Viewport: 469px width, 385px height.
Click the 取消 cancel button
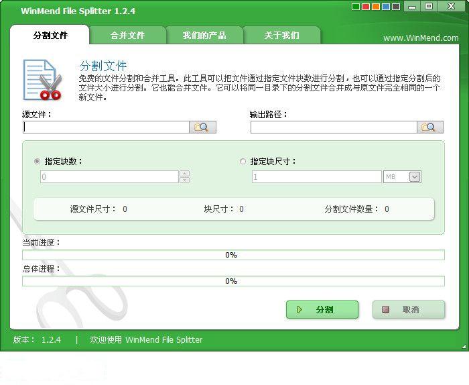tap(409, 310)
